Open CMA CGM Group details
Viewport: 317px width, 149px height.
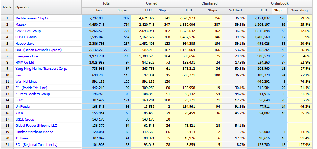[x=28, y=31]
